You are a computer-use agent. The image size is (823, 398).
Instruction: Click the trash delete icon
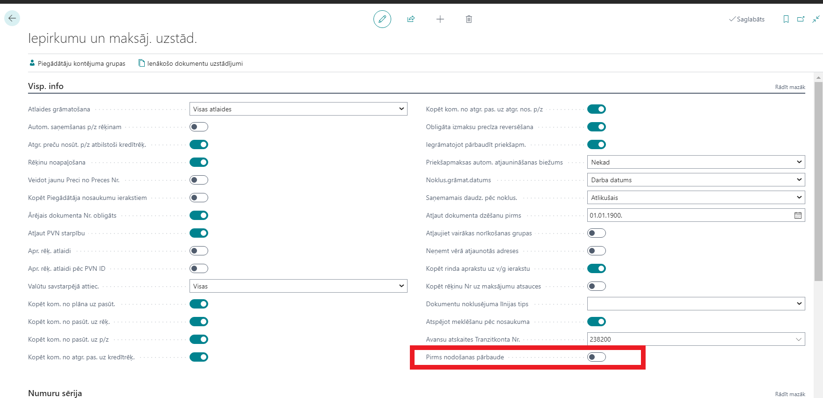click(469, 19)
